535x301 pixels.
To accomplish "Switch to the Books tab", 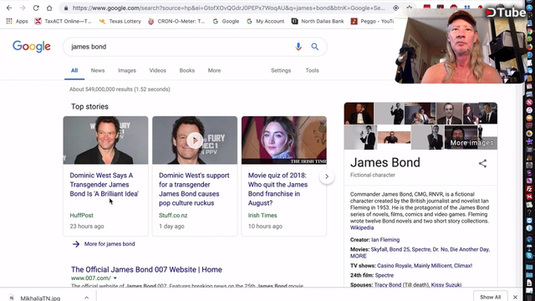I will (187, 70).
